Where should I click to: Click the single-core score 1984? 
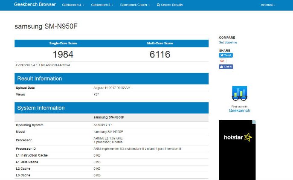63,55
